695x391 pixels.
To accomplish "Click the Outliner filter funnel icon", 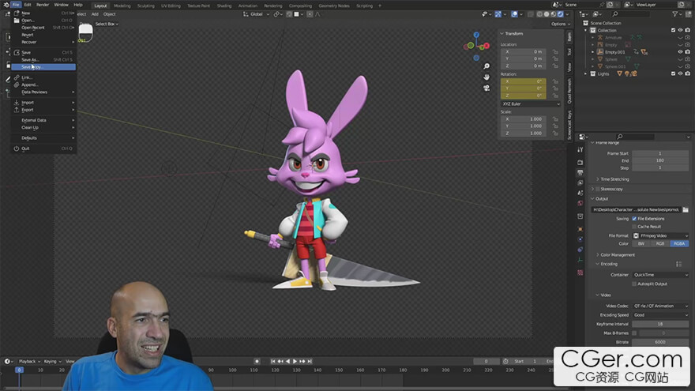I will [x=675, y=14].
